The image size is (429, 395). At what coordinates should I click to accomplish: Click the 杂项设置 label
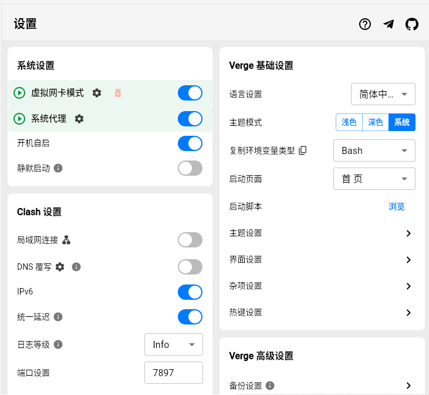[245, 286]
